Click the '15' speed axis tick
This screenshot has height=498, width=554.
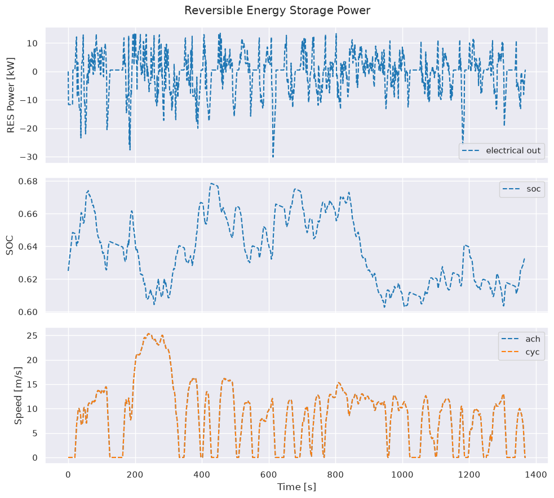tap(32, 384)
